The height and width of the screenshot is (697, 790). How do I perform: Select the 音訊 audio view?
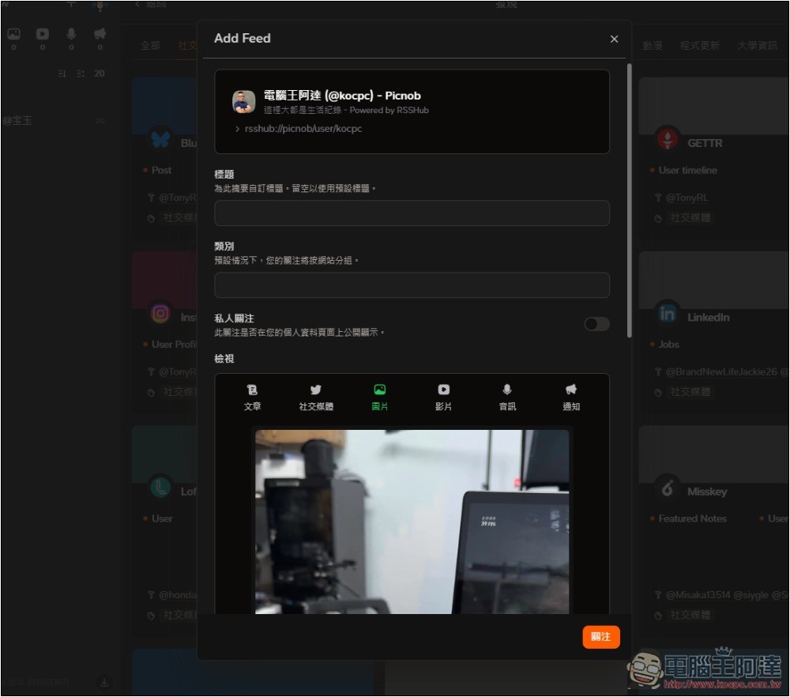[507, 397]
